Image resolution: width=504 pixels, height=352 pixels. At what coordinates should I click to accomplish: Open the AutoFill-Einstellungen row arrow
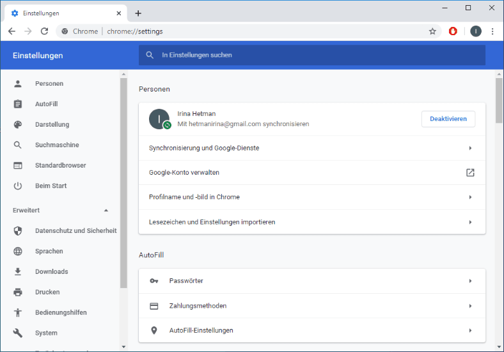pos(470,330)
